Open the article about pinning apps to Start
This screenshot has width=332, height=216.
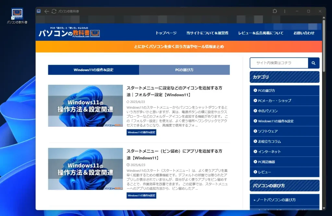tap(174, 155)
